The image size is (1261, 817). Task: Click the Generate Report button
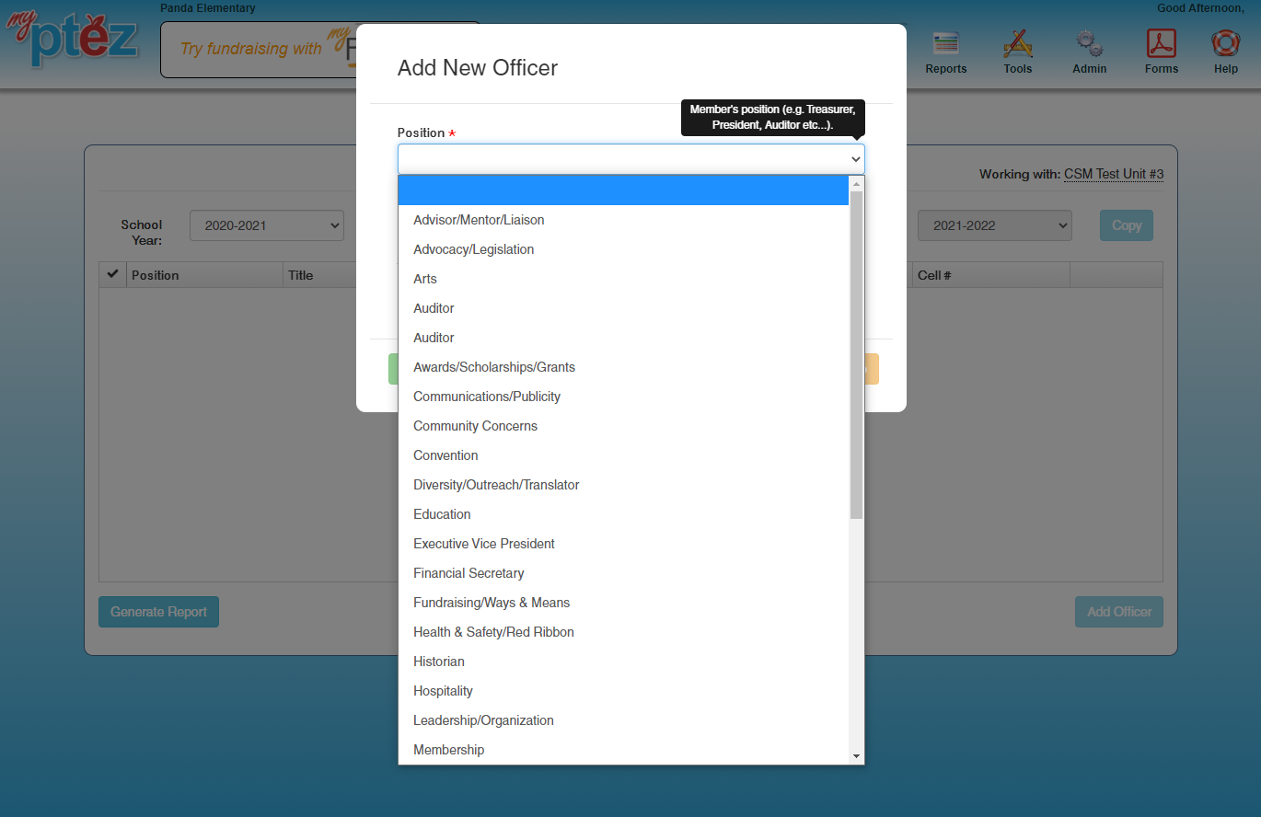pos(158,612)
